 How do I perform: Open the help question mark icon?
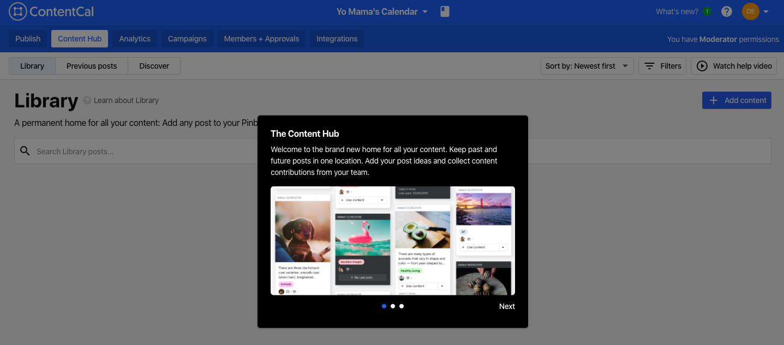[x=726, y=11]
